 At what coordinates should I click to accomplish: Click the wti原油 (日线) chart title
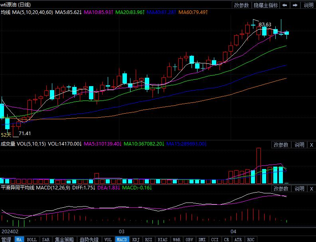(x=16, y=5)
